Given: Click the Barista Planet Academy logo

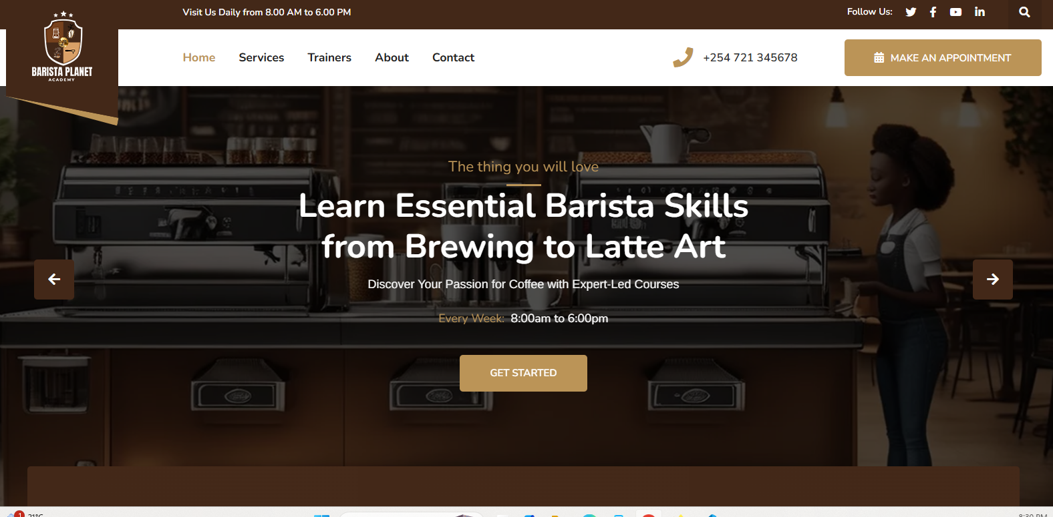Looking at the screenshot, I should [x=62, y=51].
